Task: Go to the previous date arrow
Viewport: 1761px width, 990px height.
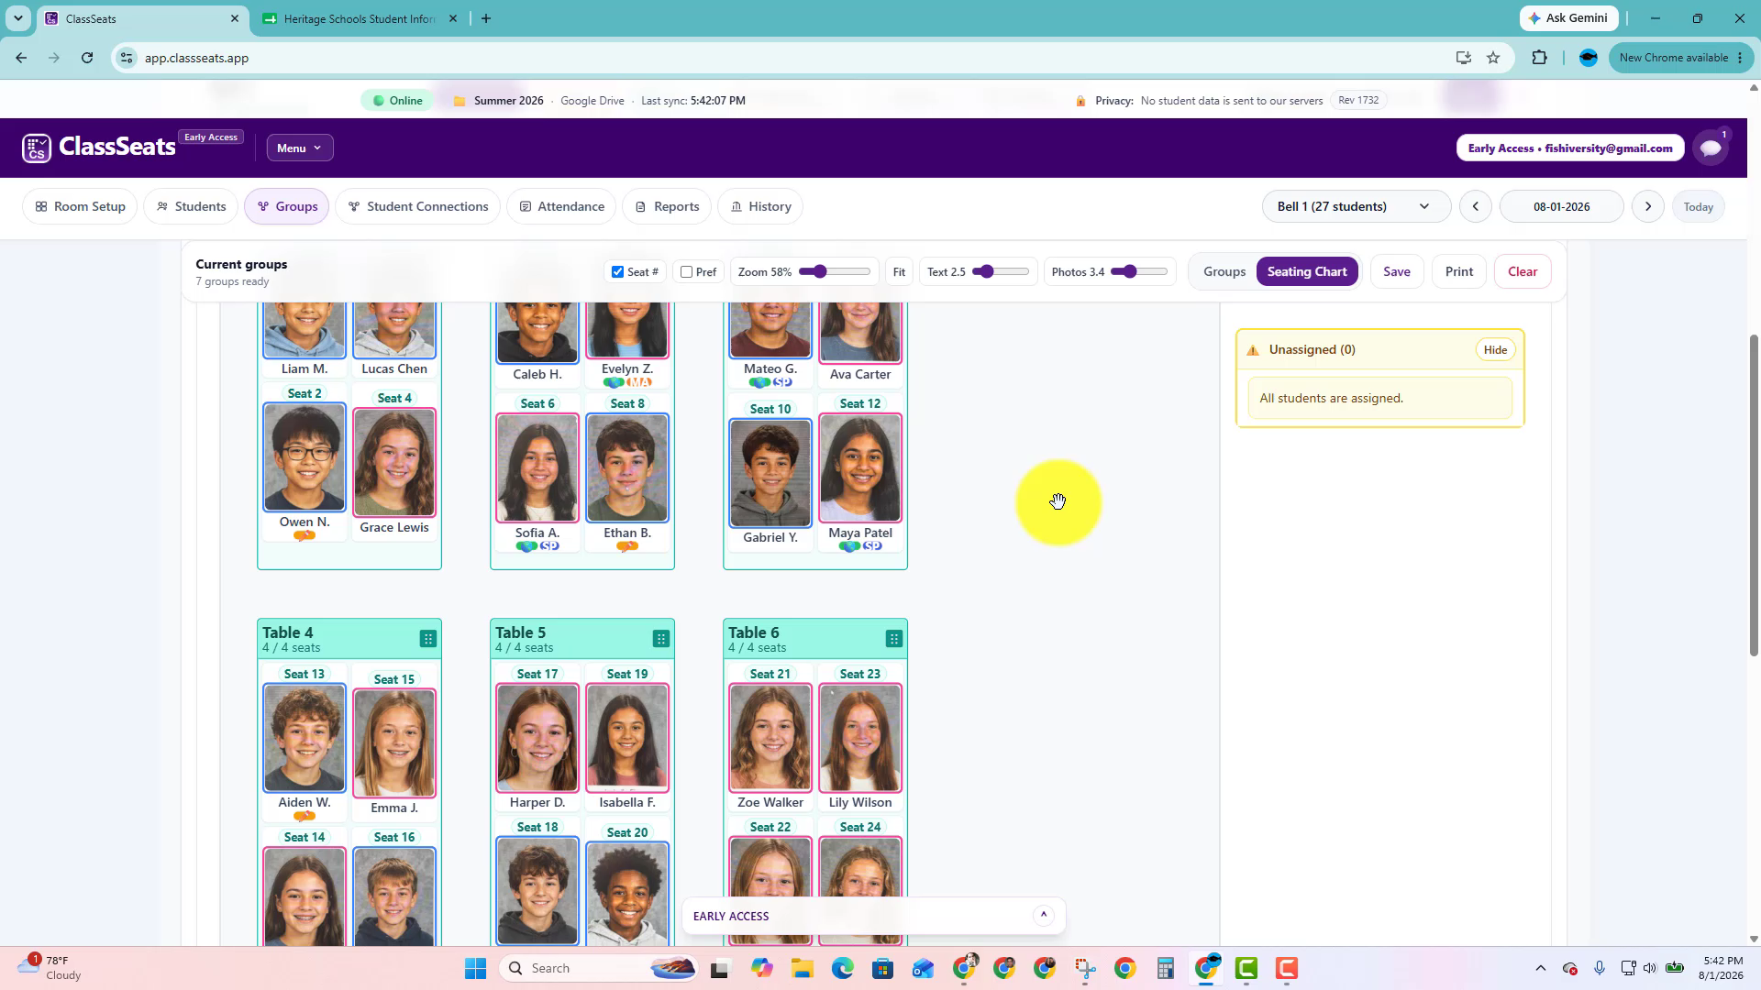Action: (x=1476, y=206)
